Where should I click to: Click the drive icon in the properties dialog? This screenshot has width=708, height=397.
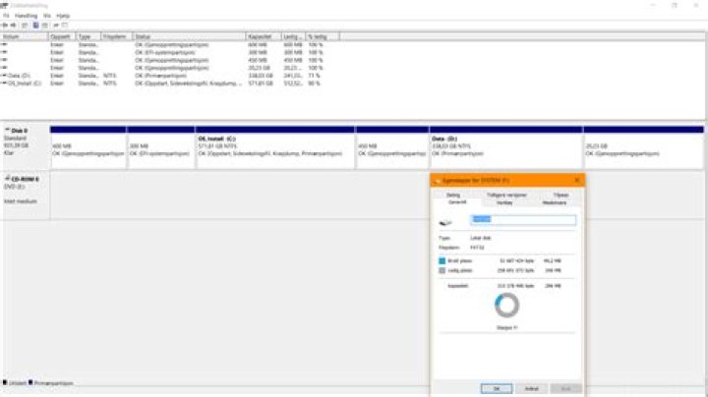point(445,222)
